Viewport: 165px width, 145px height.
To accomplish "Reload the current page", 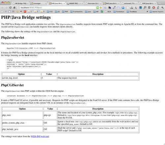I will 10,8.
